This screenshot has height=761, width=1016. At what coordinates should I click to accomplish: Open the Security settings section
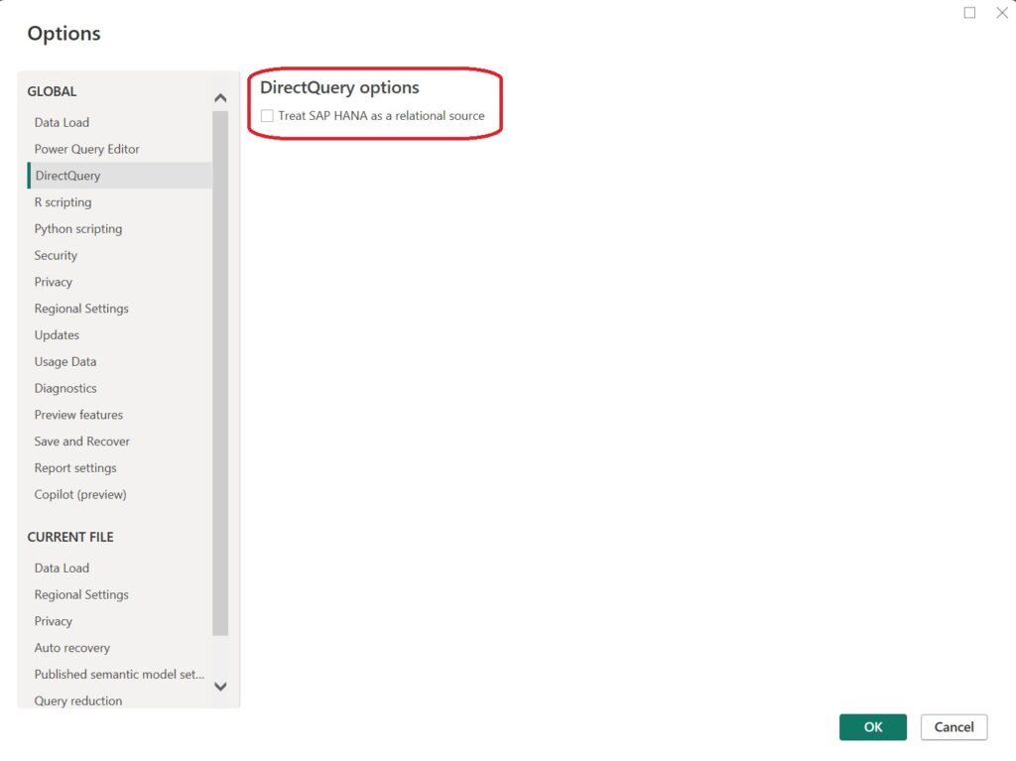click(x=56, y=255)
